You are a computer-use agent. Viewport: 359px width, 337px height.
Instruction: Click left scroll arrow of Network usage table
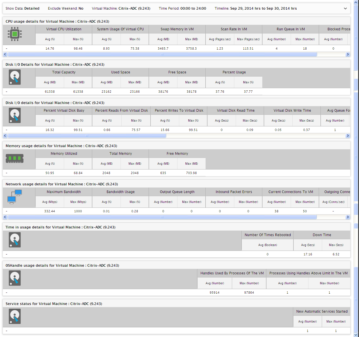(5, 217)
